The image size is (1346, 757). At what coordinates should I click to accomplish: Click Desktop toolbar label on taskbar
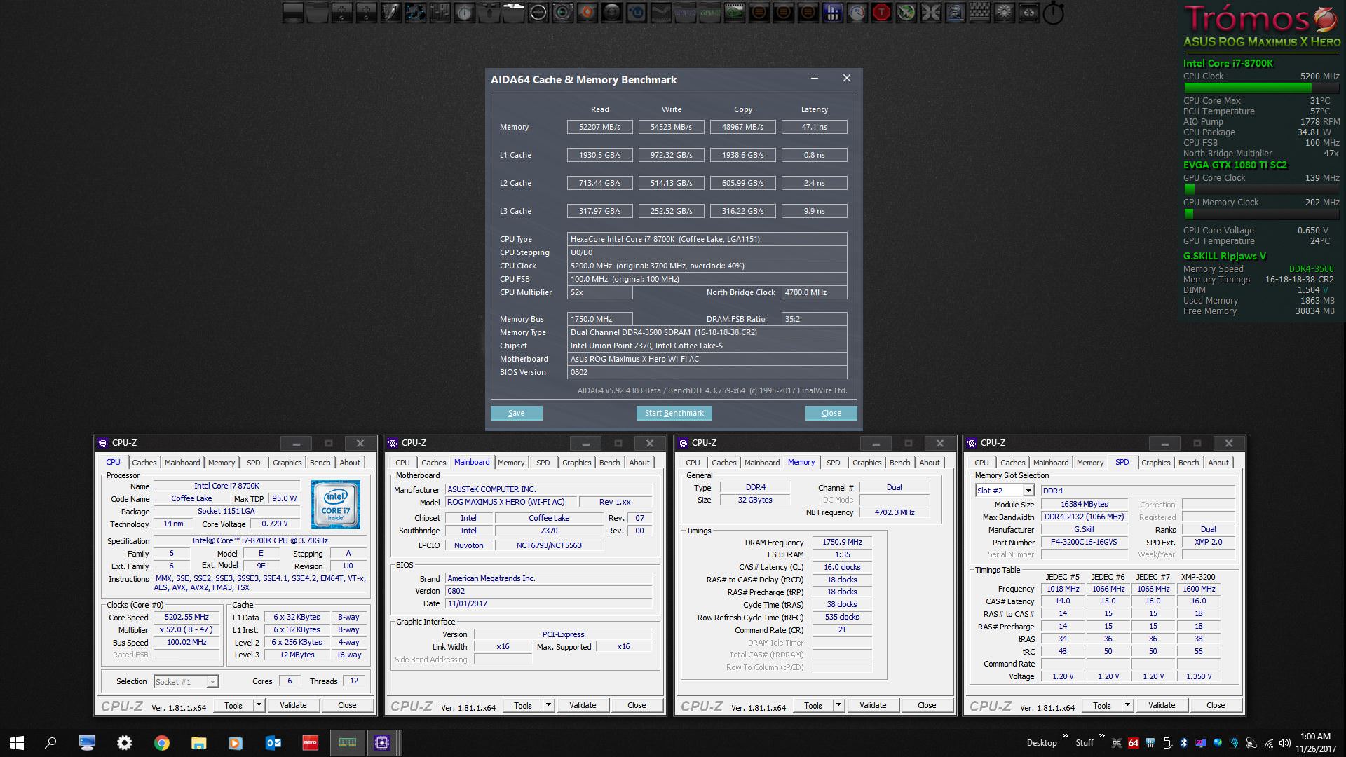[1042, 743]
